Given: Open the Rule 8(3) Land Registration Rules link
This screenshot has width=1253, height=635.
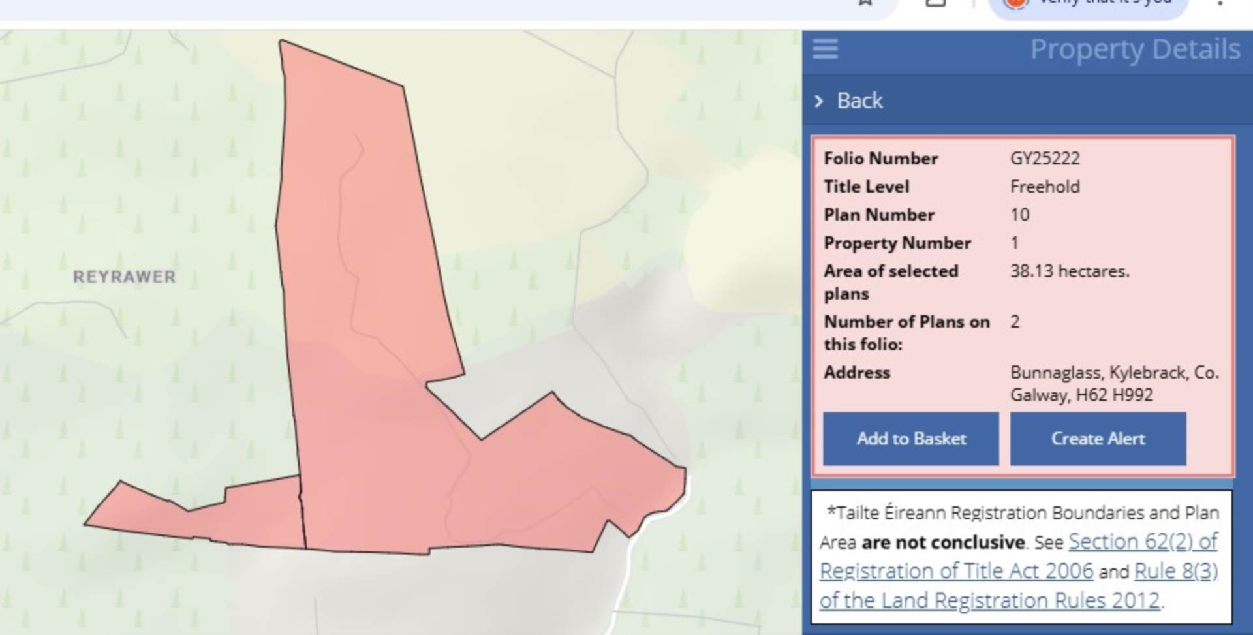Looking at the screenshot, I should [x=1018, y=585].
